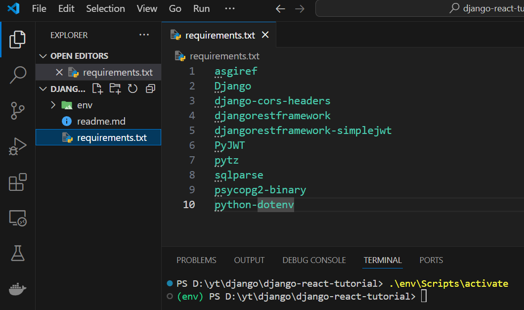
Task: Go back with the left arrow
Action: 280,9
